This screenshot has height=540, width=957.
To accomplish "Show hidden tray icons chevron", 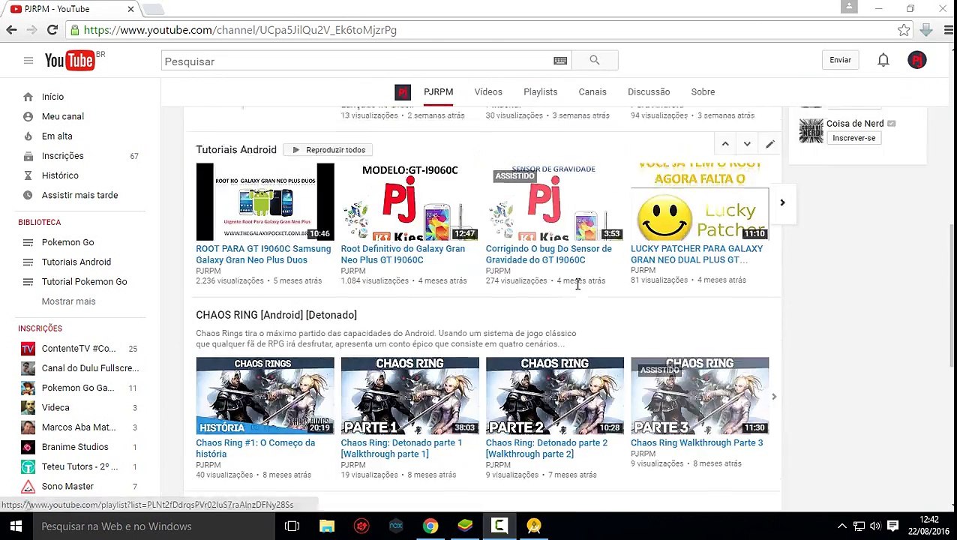I will tap(842, 526).
